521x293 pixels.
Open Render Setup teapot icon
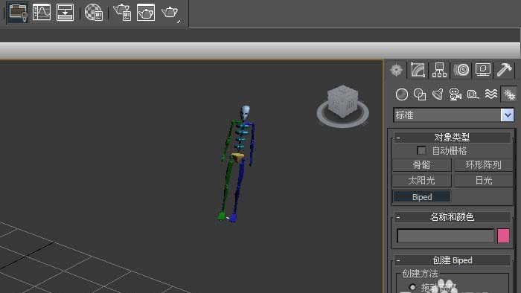click(122, 13)
